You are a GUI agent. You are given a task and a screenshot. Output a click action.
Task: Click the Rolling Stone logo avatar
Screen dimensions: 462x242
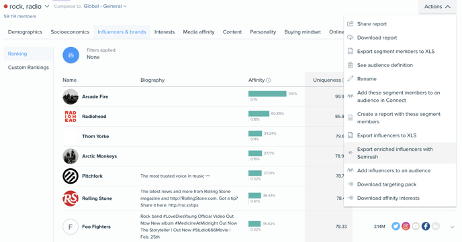(x=71, y=198)
